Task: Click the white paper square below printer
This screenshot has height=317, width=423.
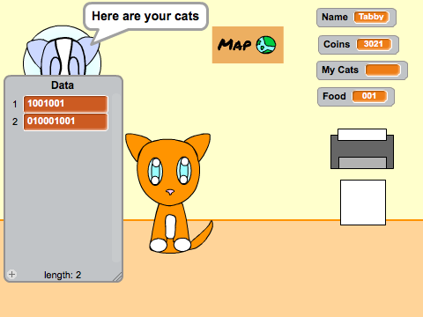Action: click(x=363, y=203)
